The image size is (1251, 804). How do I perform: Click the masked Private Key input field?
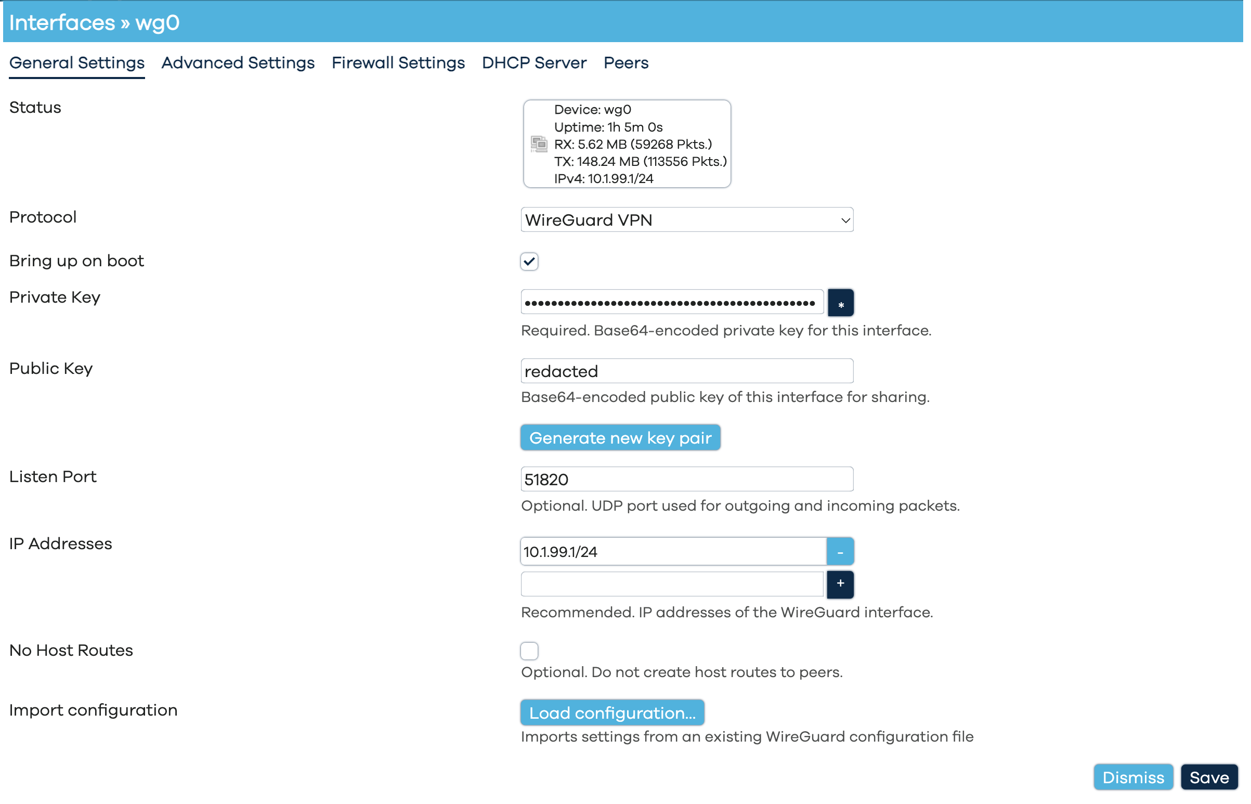click(x=672, y=302)
